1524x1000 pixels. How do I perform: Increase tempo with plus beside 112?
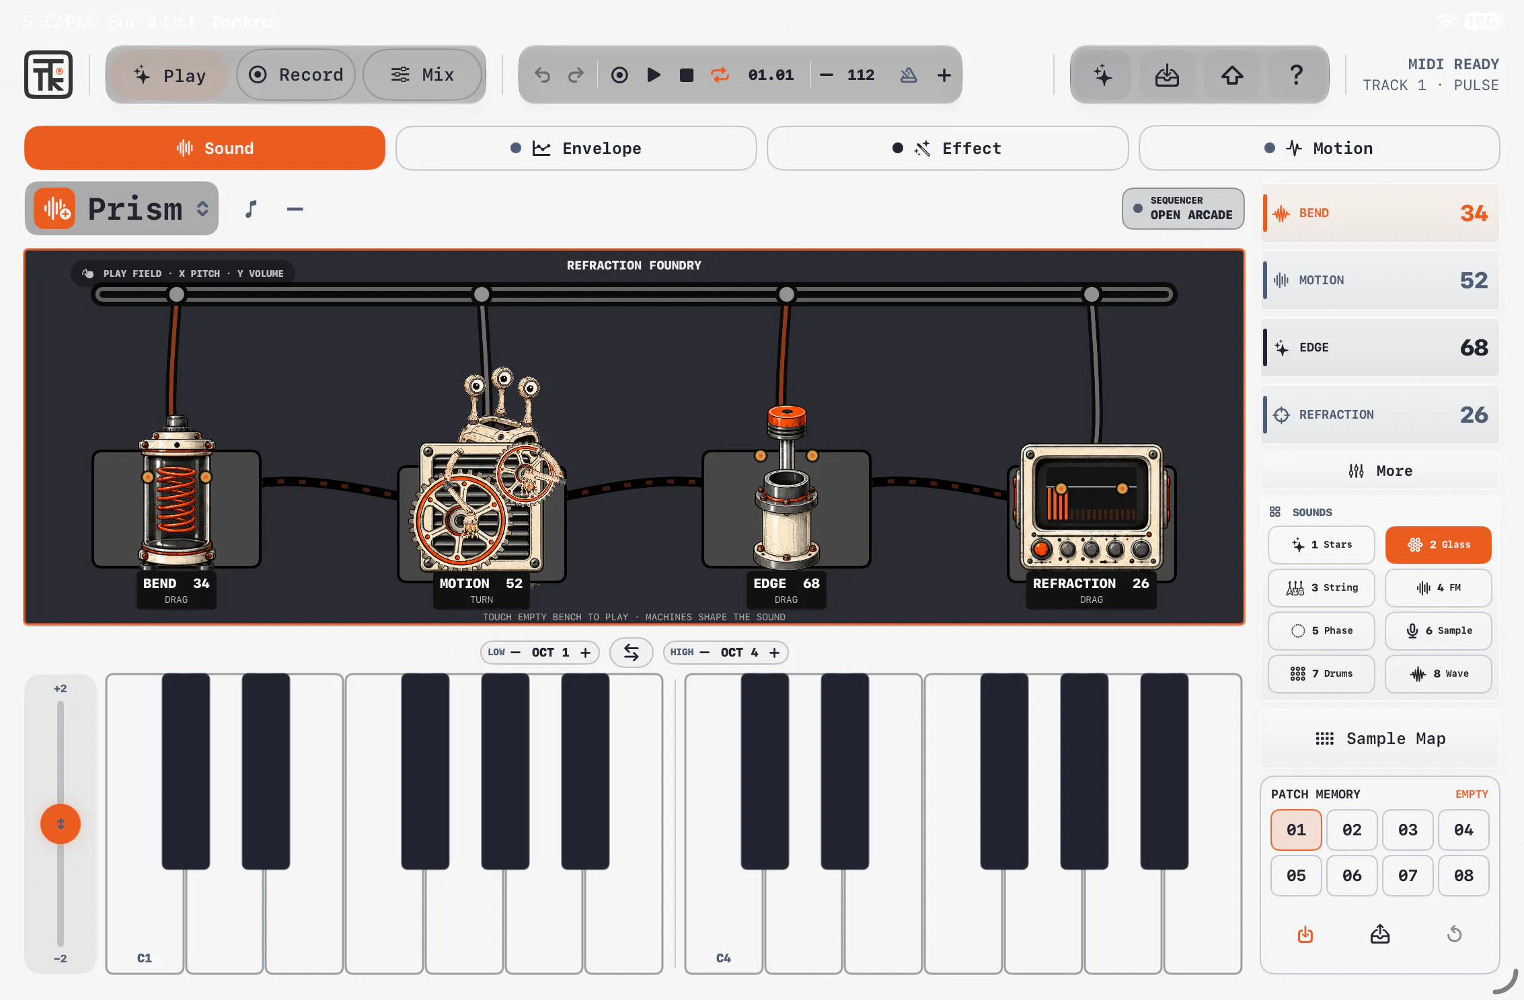[x=944, y=75]
